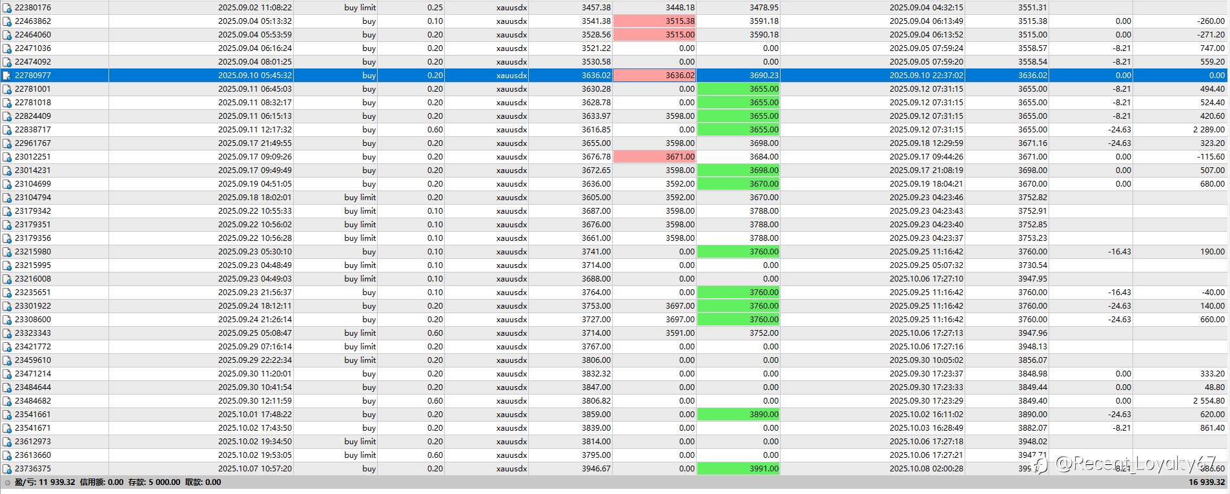Click the order icon beside ticket 22380176
This screenshot has height=494, width=1230.
tap(7, 8)
